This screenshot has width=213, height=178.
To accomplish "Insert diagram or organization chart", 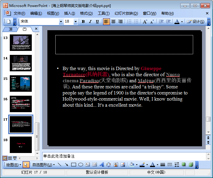I will 108,165.
